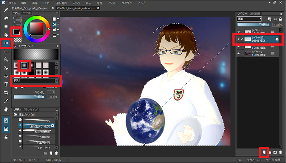The width and height of the screenshot is (286, 163).
Task: Open the Layer panel hamburger menu
Action: point(281,14)
